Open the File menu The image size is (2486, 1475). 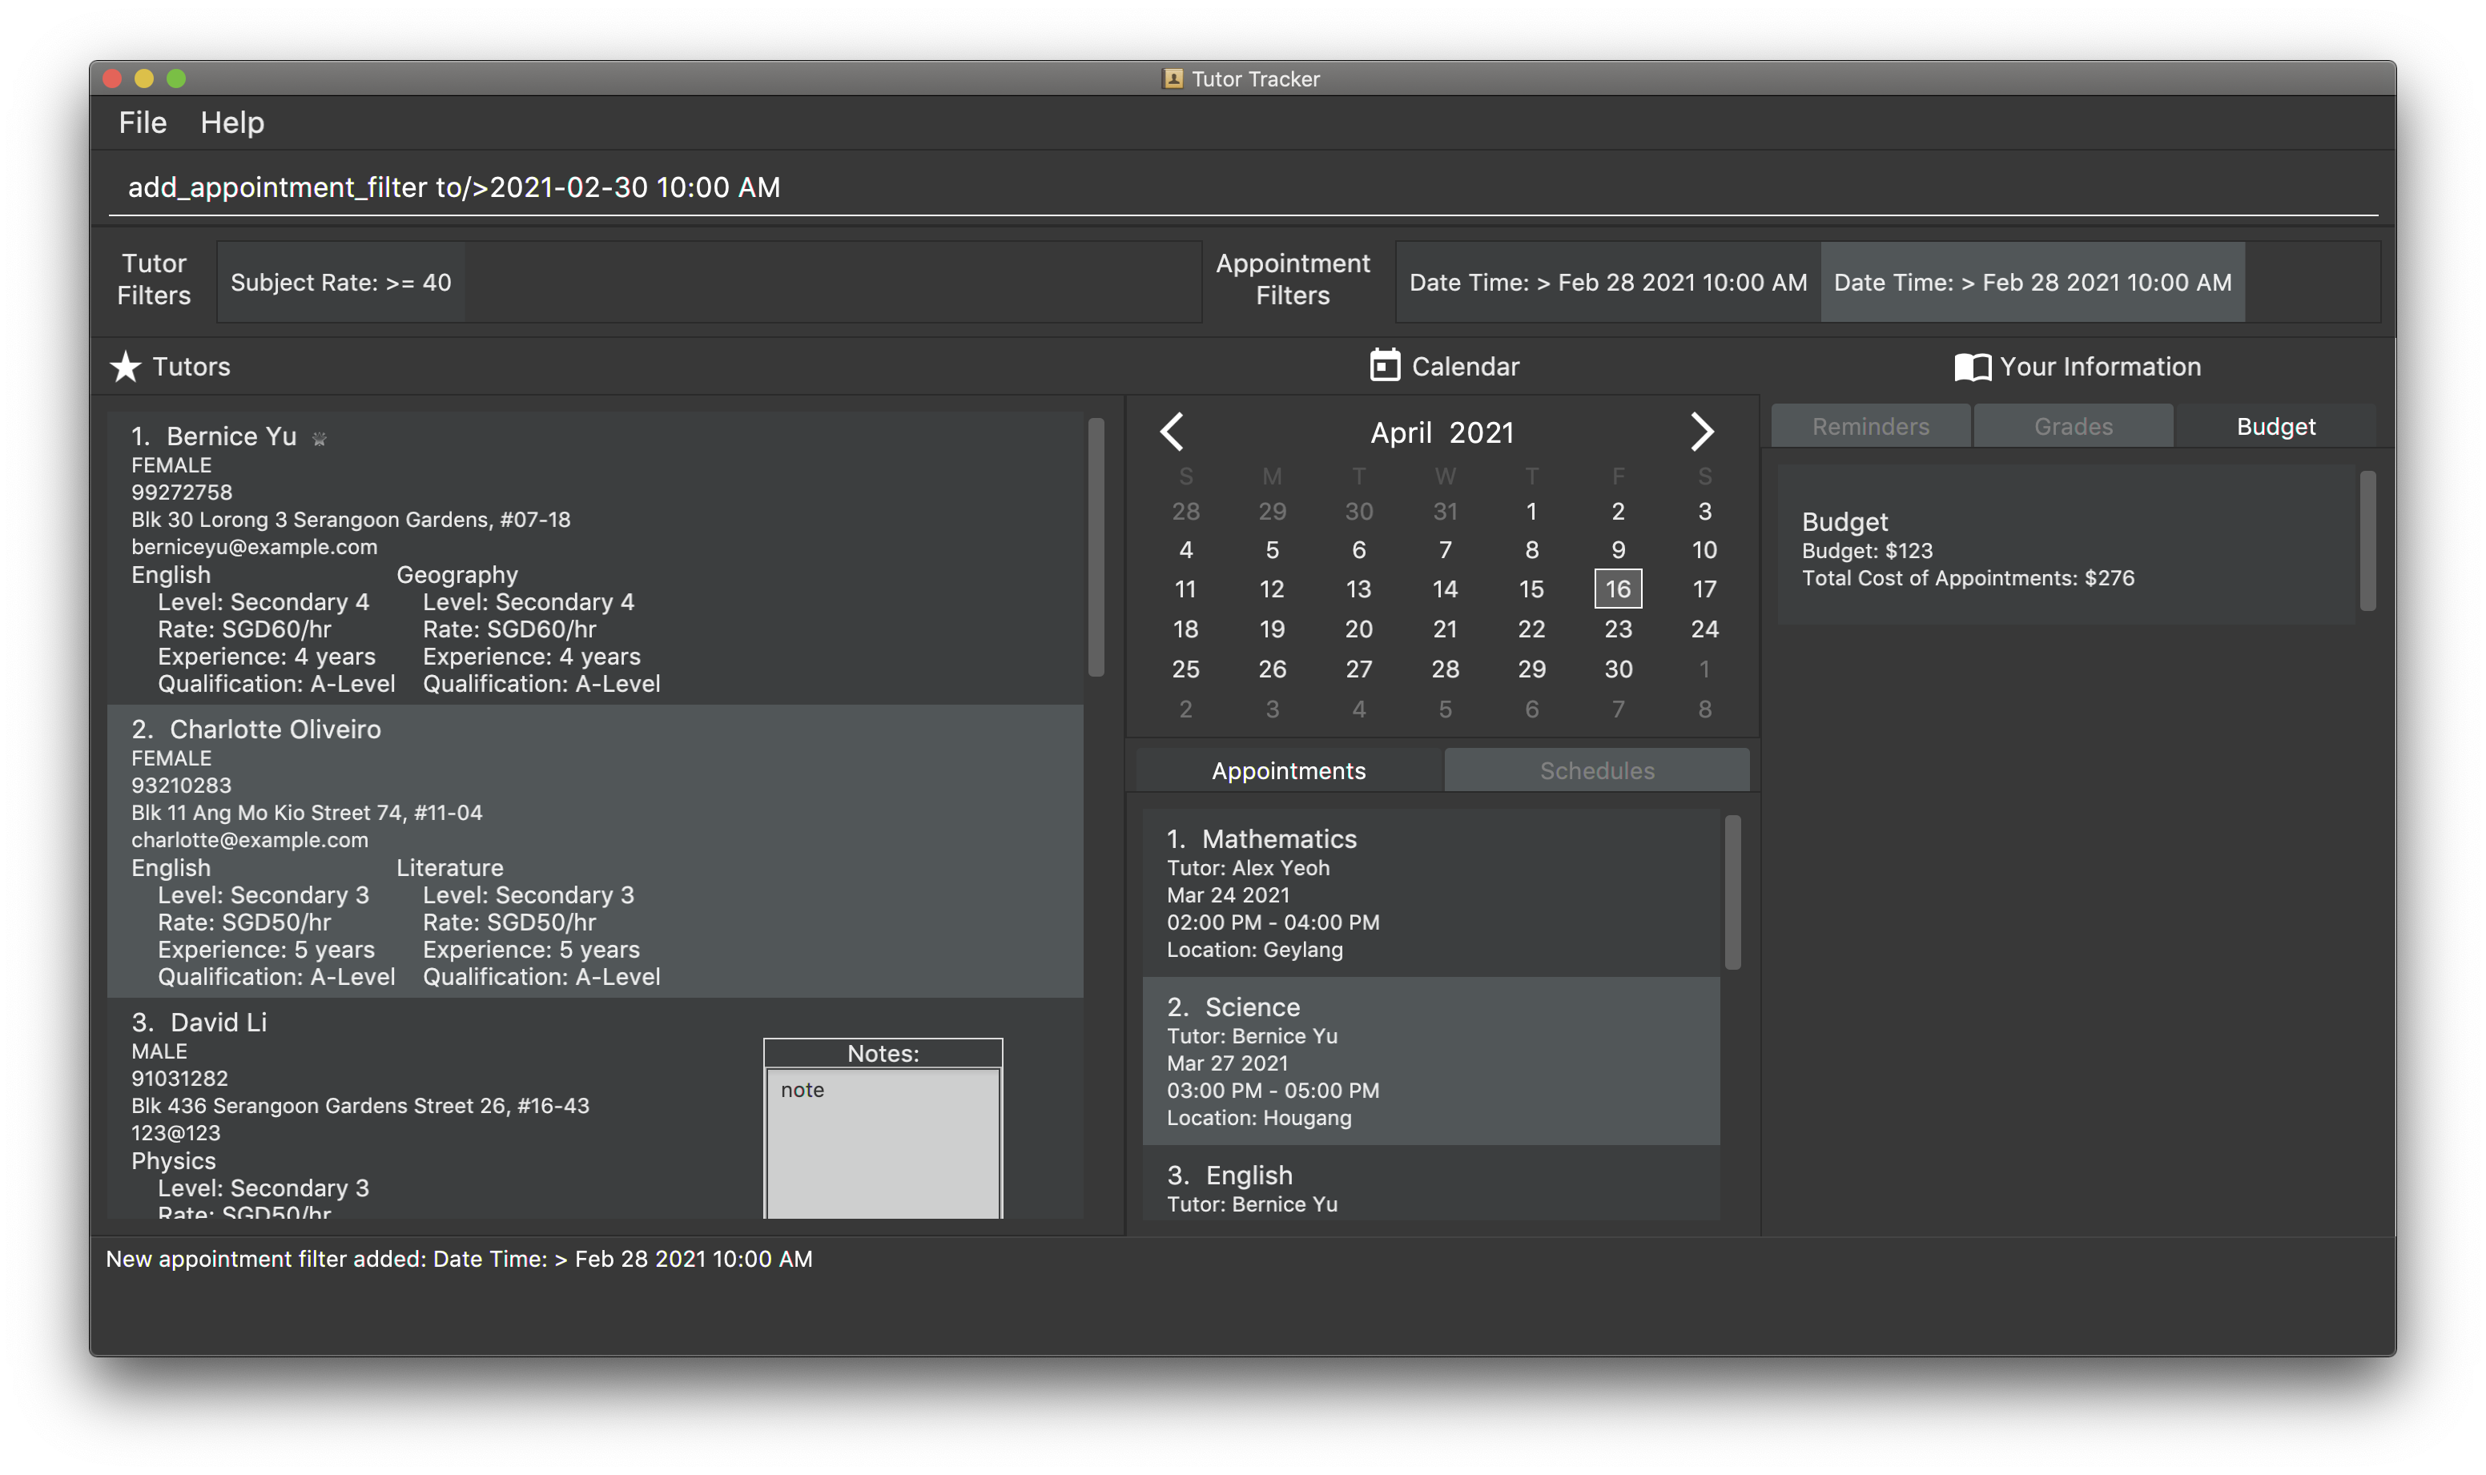[x=142, y=123]
